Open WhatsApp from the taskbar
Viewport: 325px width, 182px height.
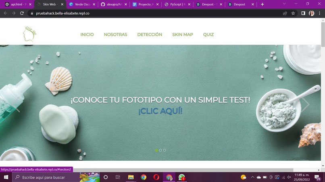182,177
